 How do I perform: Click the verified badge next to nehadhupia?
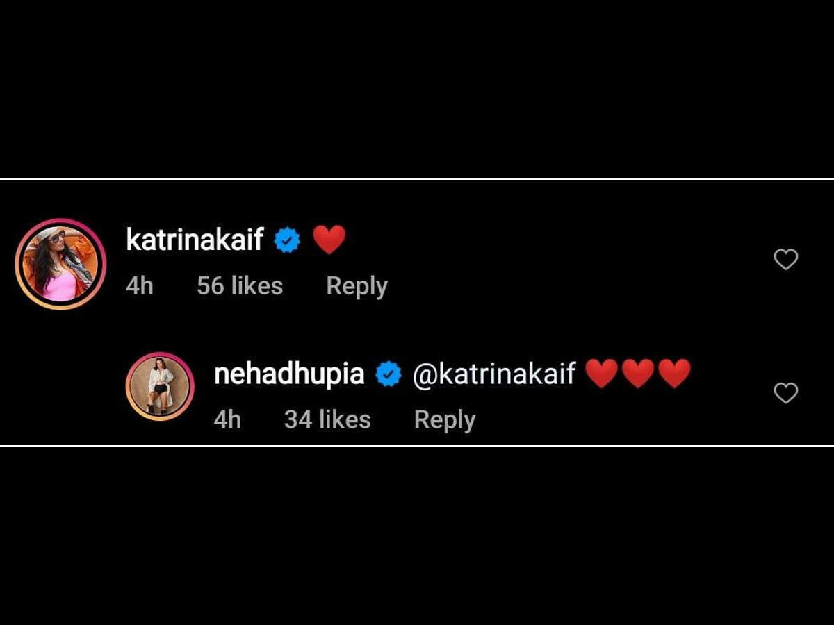[389, 374]
